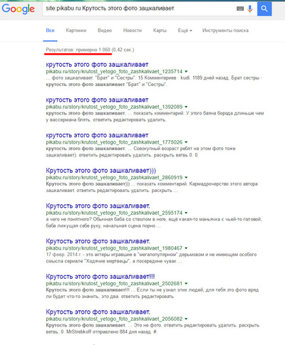Viewport: 285px width, 345px height.
Task: Click green URL text ending zashkalivaet_2502681
Action: pyautogui.click(x=114, y=283)
